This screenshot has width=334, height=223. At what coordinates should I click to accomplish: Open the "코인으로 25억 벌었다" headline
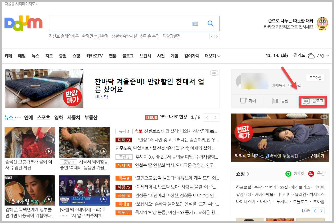[177, 178]
